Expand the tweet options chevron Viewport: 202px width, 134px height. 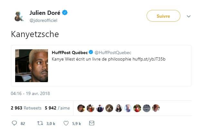click(x=189, y=16)
